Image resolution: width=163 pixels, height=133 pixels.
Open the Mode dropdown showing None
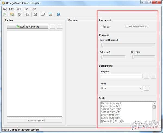coord(121,88)
